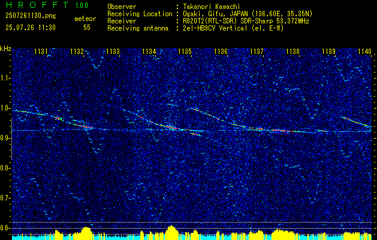
Task: Click the 1136 time marker
Action: point(221,52)
